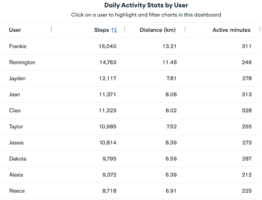Click Dakota to filter the dashboard

[18, 159]
